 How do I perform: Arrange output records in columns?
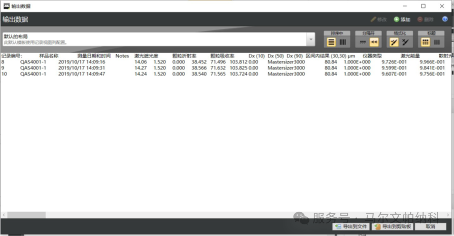(x=343, y=42)
